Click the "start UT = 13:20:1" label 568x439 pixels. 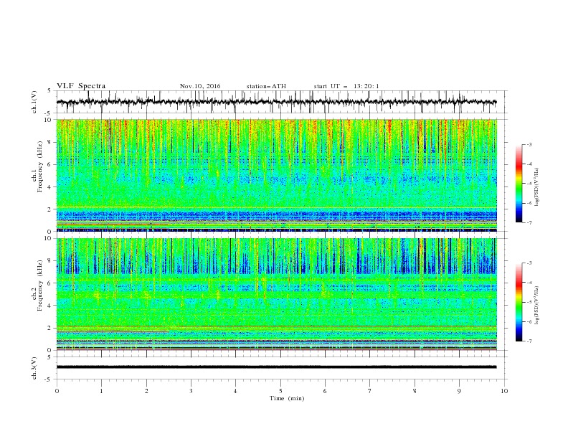(x=346, y=86)
